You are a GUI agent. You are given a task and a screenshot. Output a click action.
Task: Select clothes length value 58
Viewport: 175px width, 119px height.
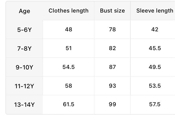tap(68, 86)
